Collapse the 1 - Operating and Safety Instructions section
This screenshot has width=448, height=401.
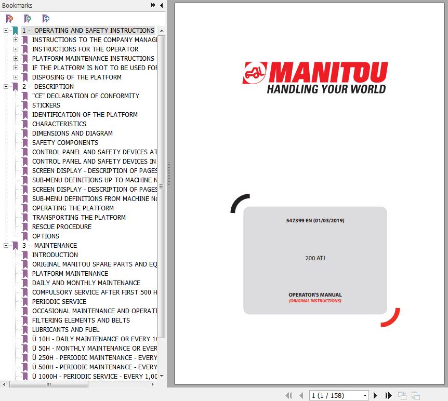pyautogui.click(x=6, y=30)
